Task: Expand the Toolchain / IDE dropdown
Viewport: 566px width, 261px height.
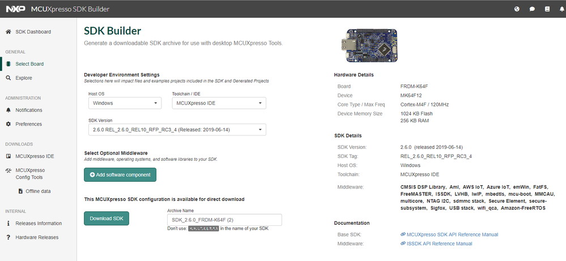Action: [x=219, y=103]
